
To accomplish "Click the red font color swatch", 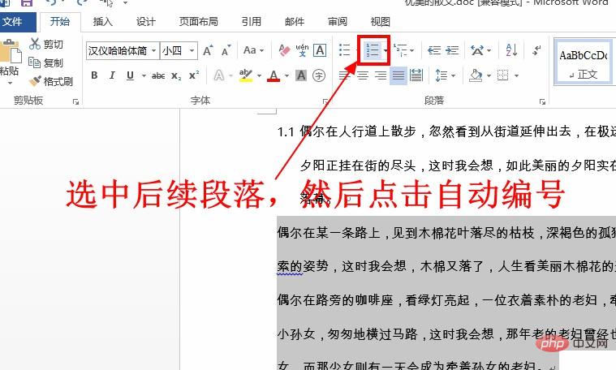I will pos(273,75).
